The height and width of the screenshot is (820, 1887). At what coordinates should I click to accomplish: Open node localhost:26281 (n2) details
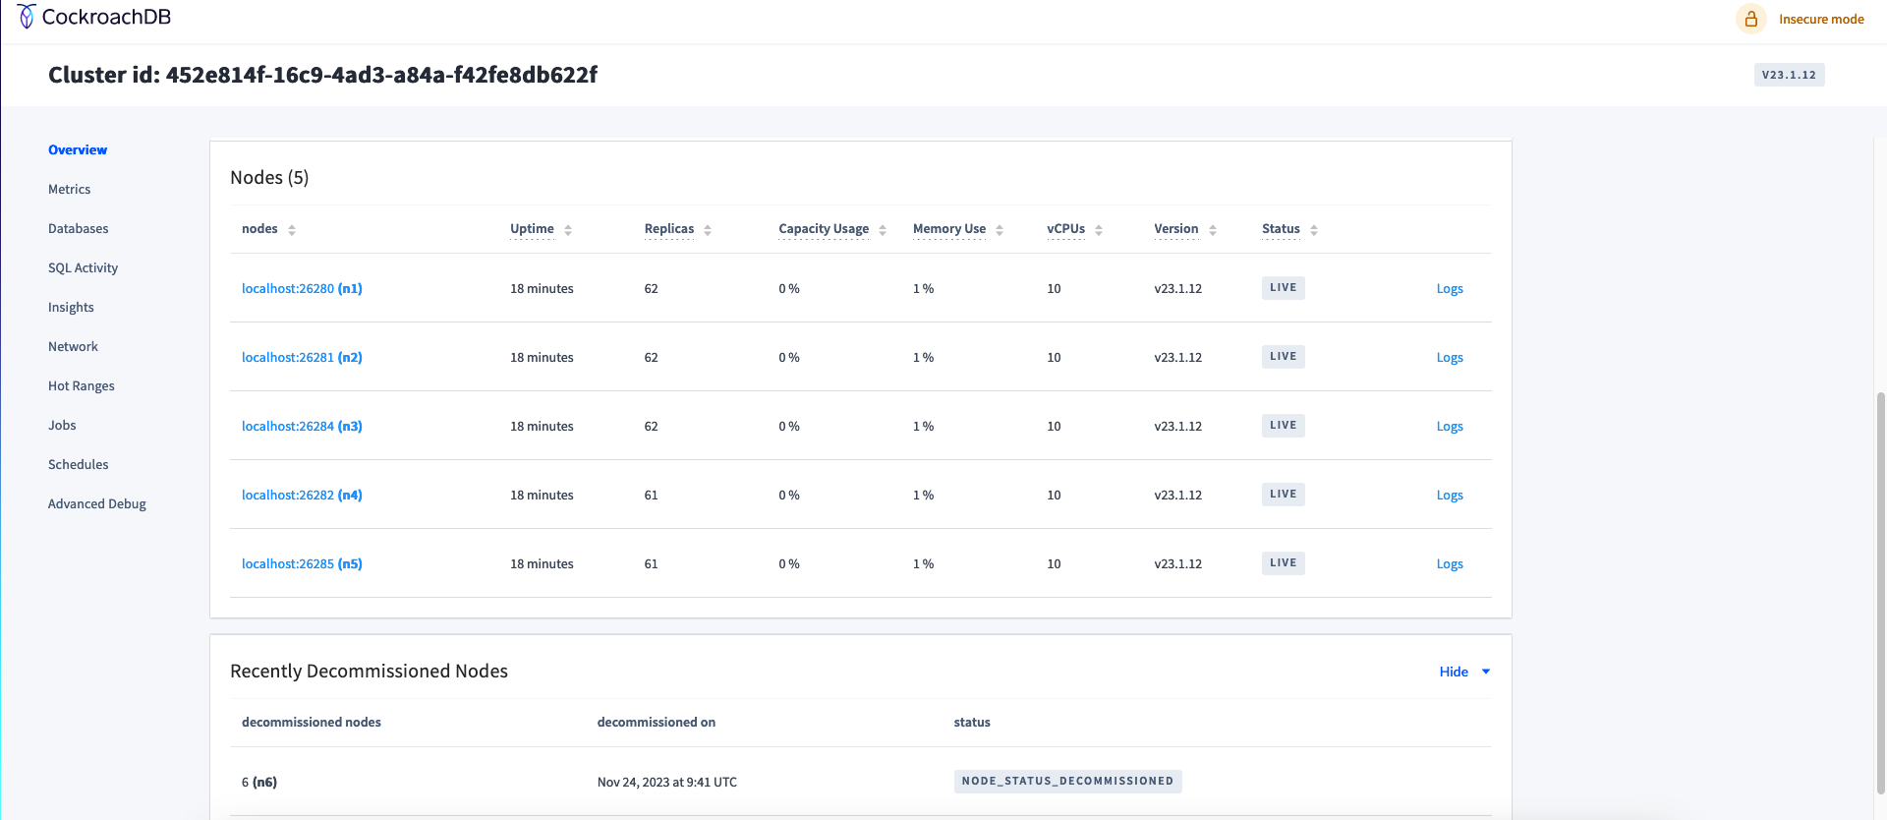click(302, 357)
